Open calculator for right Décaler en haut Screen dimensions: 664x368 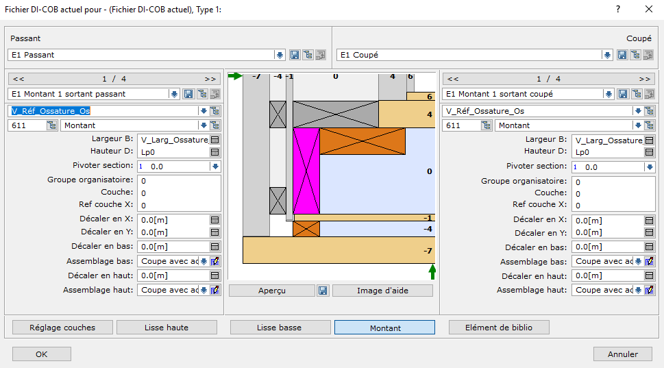tap(649, 275)
